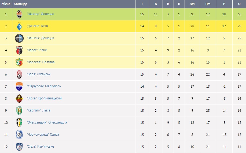The height and width of the screenshot is (153, 246).
Task: Click the Zorya Luhansk club logo
Action: pyautogui.click(x=19, y=74)
